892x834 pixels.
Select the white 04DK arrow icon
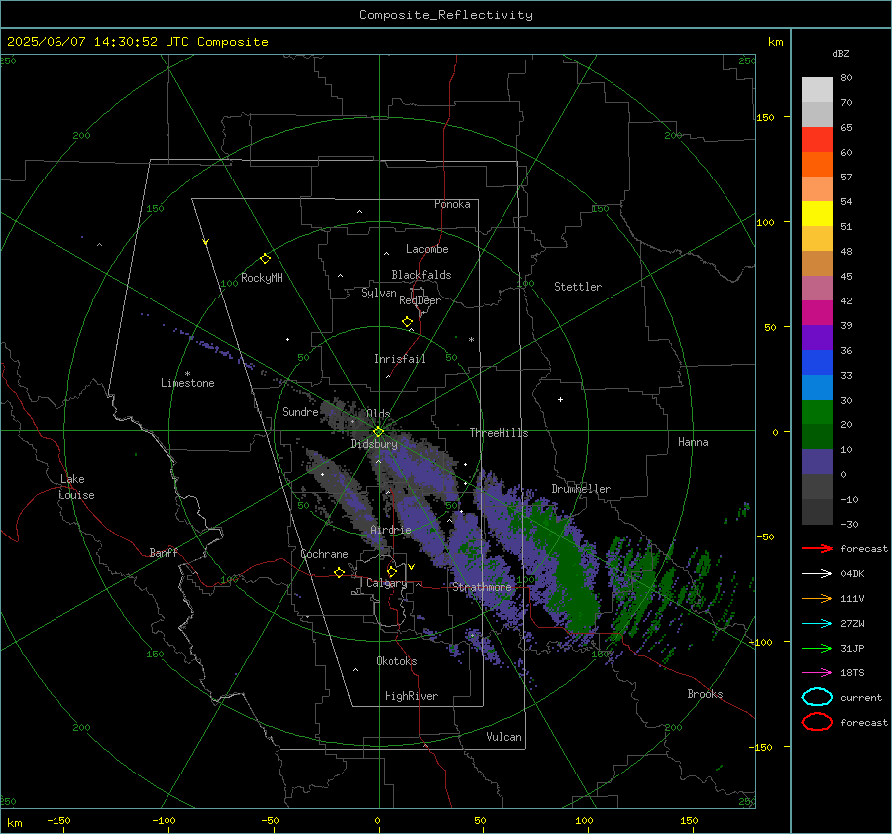[x=817, y=574]
